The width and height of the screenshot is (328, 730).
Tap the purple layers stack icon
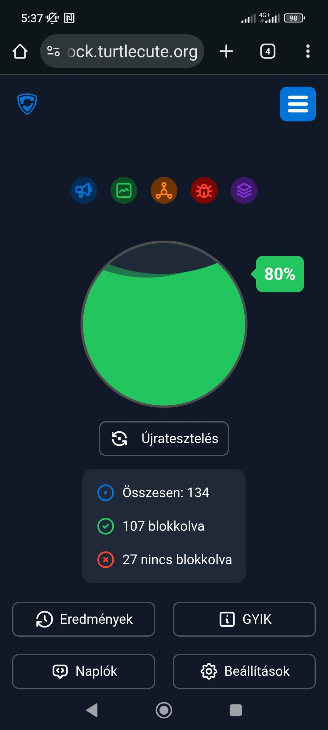tap(244, 190)
